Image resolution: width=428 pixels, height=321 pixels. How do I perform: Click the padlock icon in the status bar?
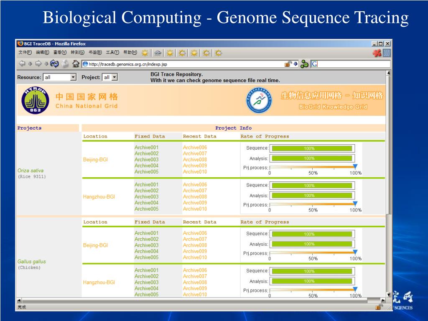(379, 307)
